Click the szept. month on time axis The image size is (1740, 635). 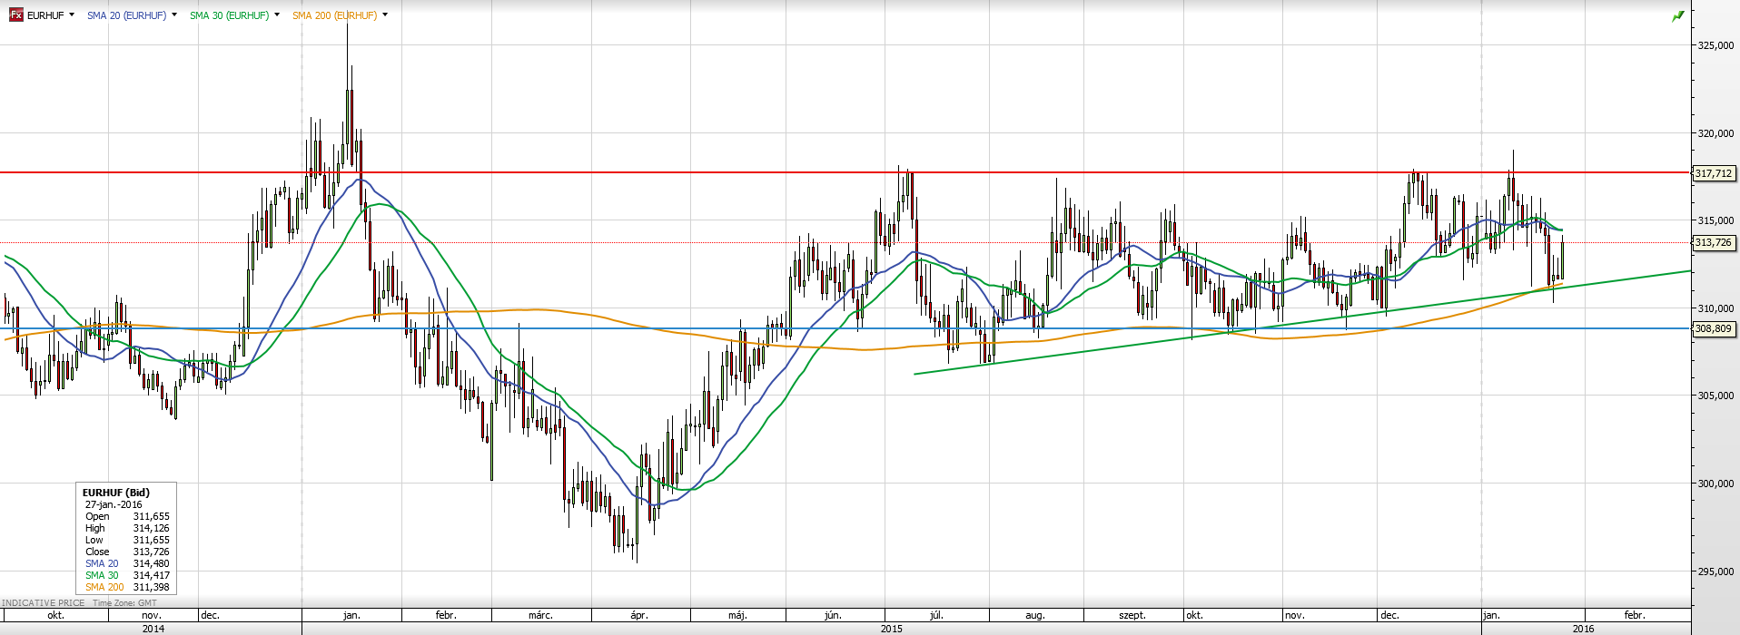[x=1132, y=615]
